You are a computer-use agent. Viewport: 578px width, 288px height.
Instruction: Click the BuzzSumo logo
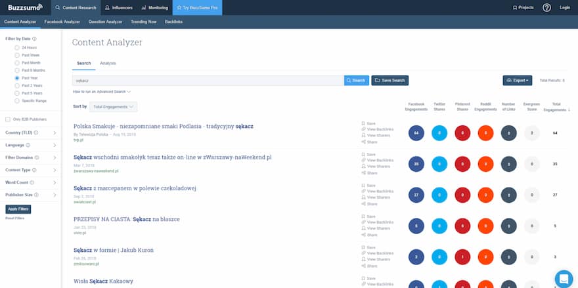[x=25, y=7]
